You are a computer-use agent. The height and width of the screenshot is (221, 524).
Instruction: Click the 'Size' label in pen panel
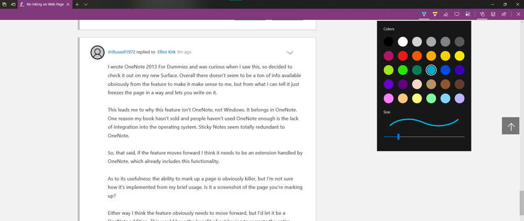(x=387, y=112)
